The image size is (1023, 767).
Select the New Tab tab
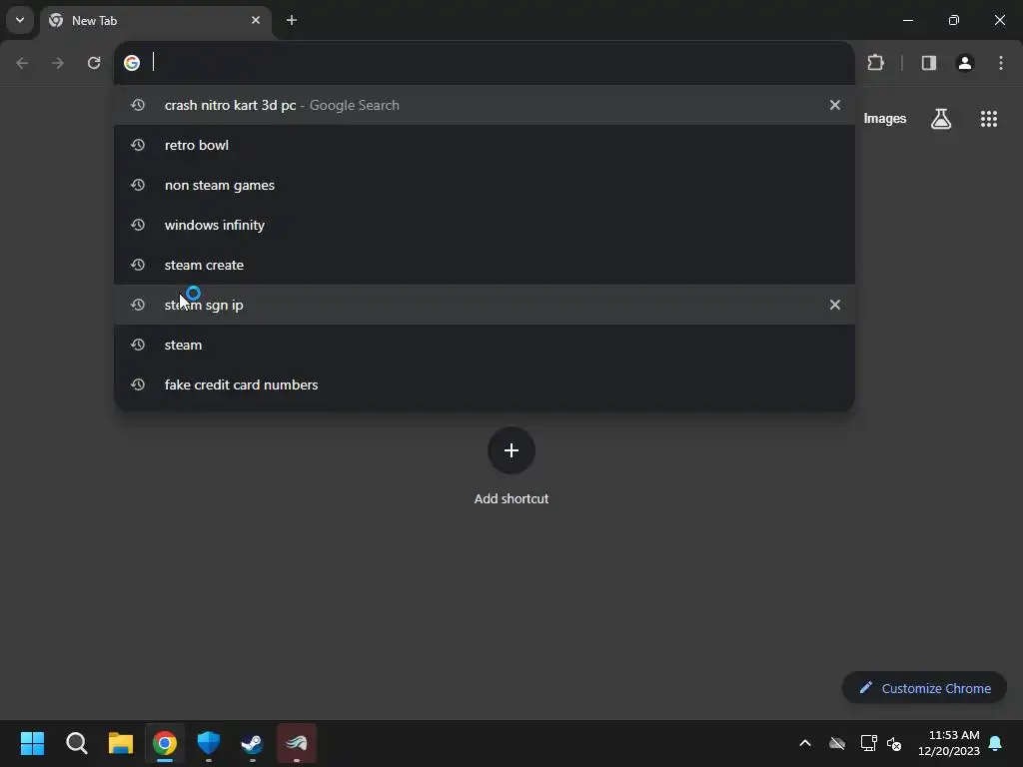(155, 20)
